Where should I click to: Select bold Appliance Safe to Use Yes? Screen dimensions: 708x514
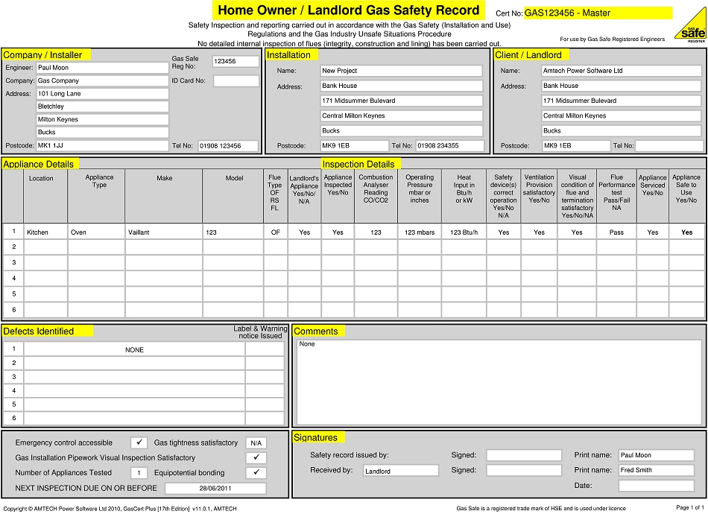pos(687,232)
